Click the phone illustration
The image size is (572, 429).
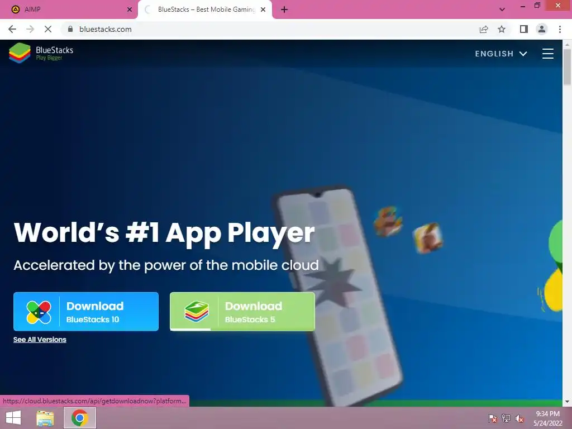[338, 295]
